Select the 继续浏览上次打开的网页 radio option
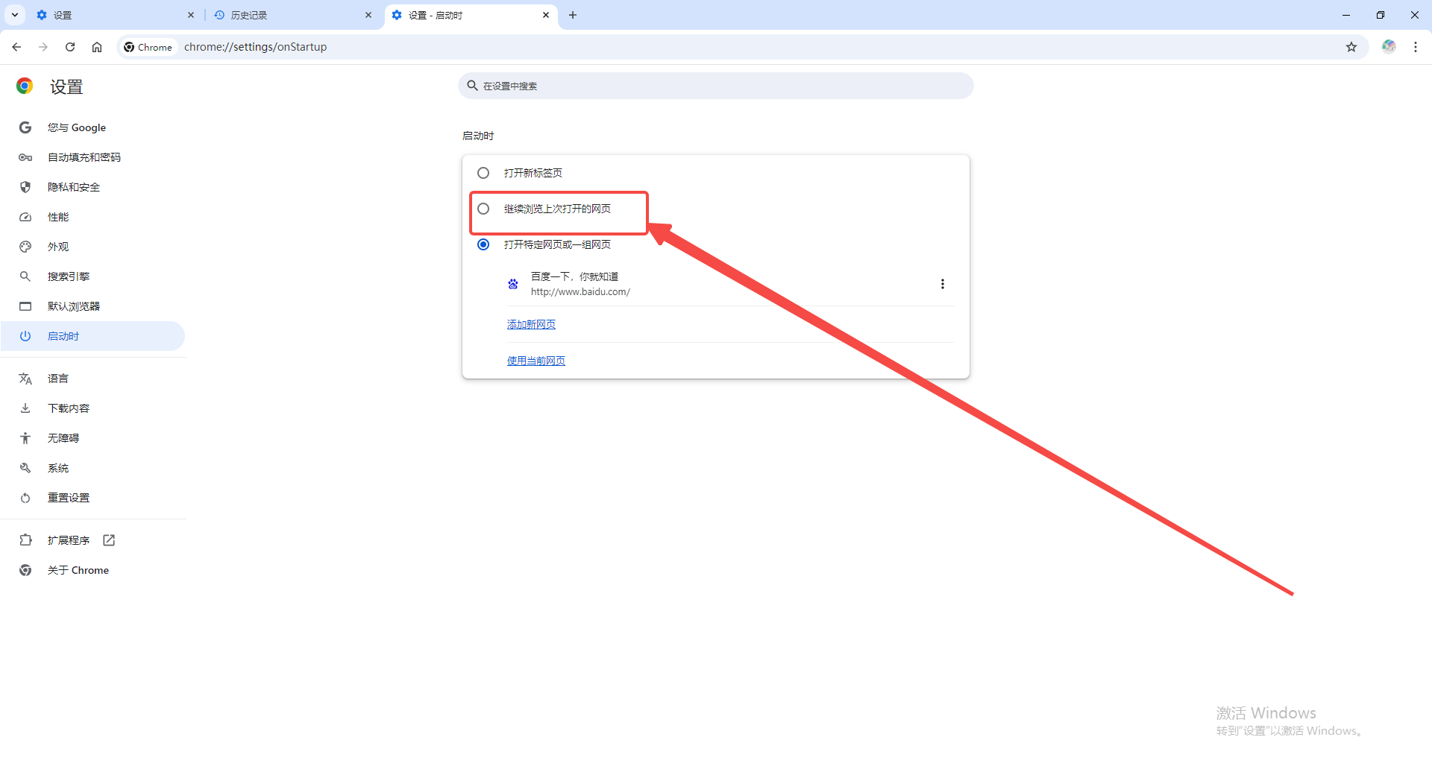This screenshot has width=1432, height=775. tap(483, 209)
